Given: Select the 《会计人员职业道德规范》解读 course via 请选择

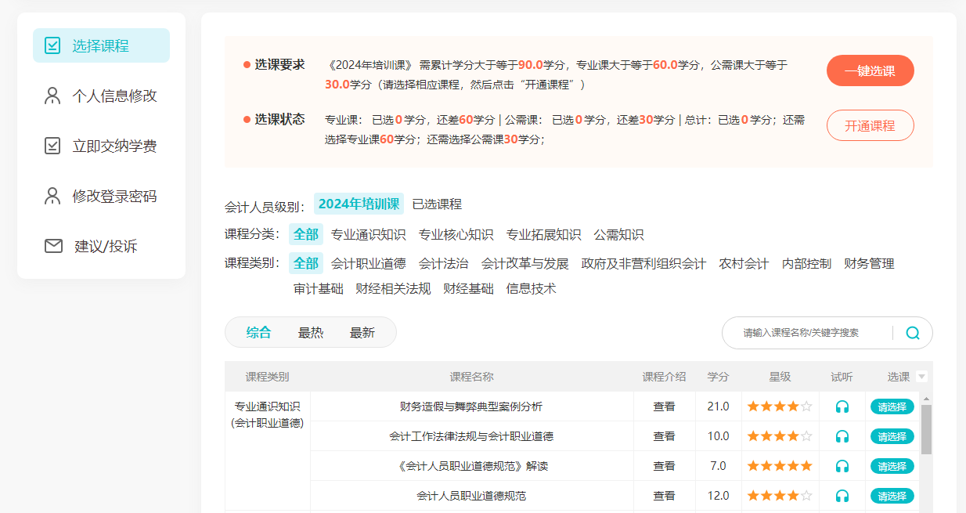Looking at the screenshot, I should click(x=892, y=466).
